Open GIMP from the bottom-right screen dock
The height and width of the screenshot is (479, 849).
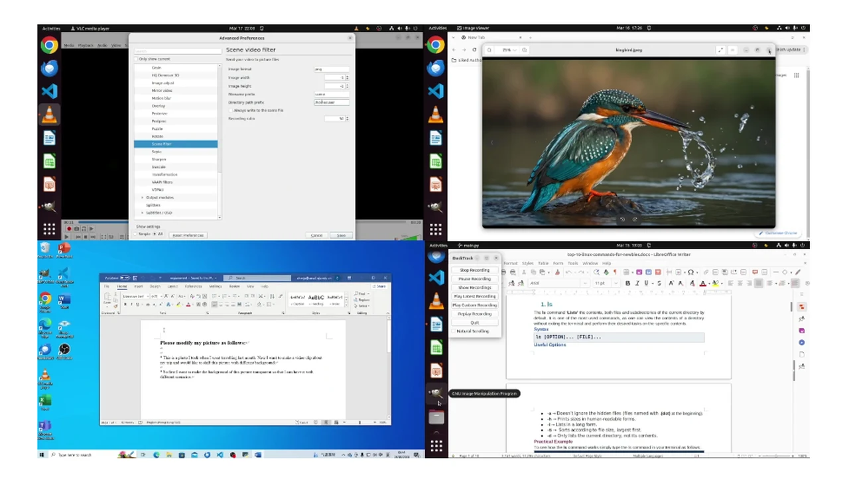click(x=436, y=394)
